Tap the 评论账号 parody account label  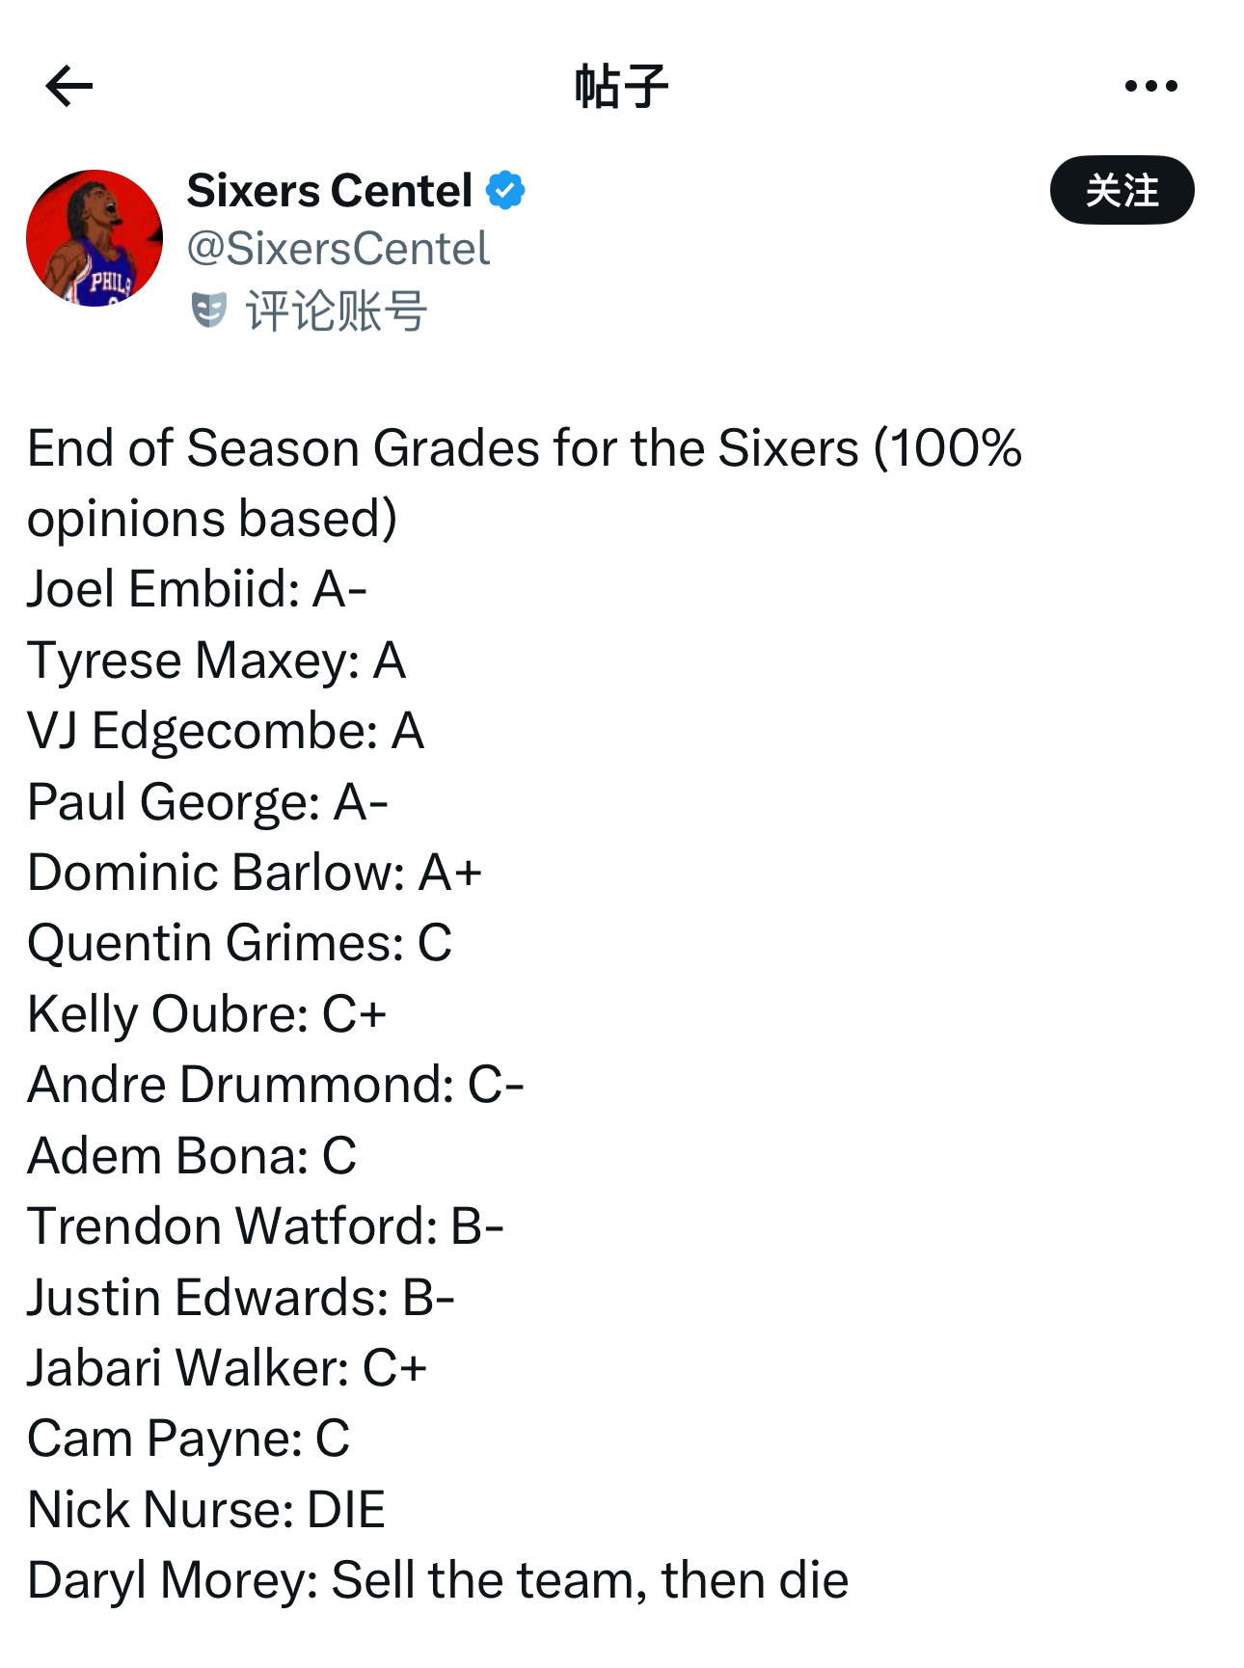[336, 310]
